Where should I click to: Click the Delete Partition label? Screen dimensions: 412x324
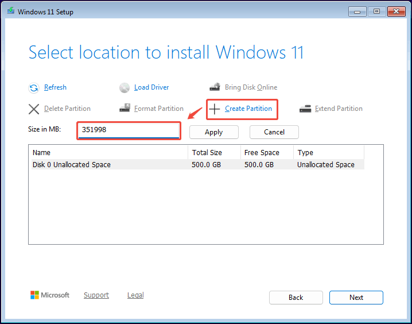tap(67, 109)
